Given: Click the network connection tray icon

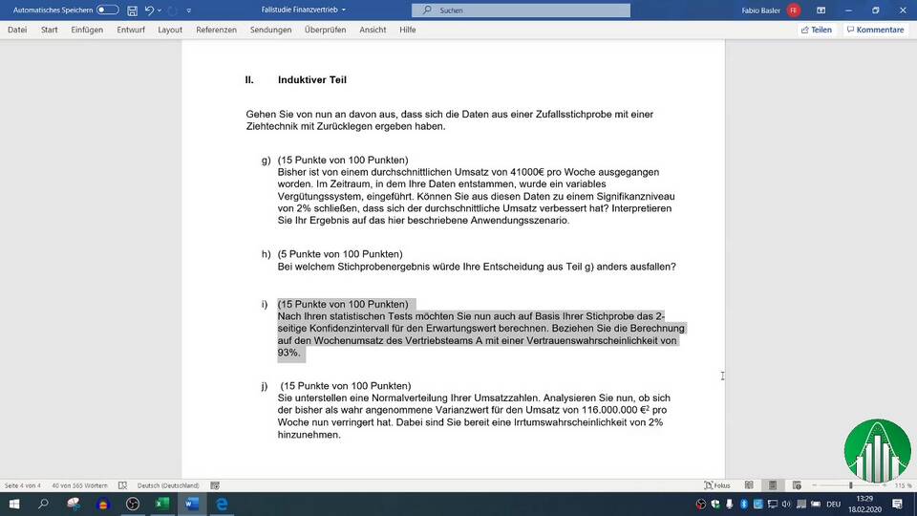Looking at the screenshot, I should point(773,504).
